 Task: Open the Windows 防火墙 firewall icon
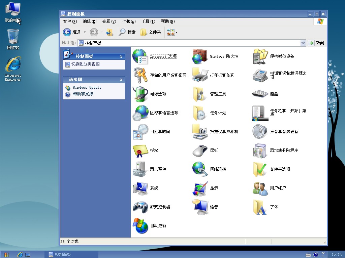point(200,56)
